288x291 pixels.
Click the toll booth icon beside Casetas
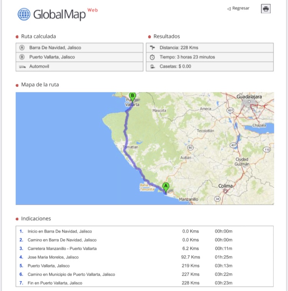coord(152,67)
